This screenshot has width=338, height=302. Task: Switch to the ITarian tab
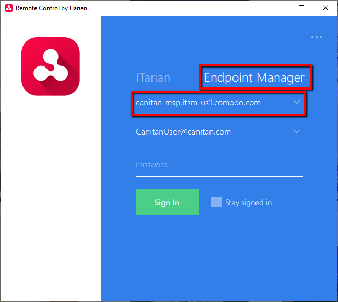click(x=153, y=77)
